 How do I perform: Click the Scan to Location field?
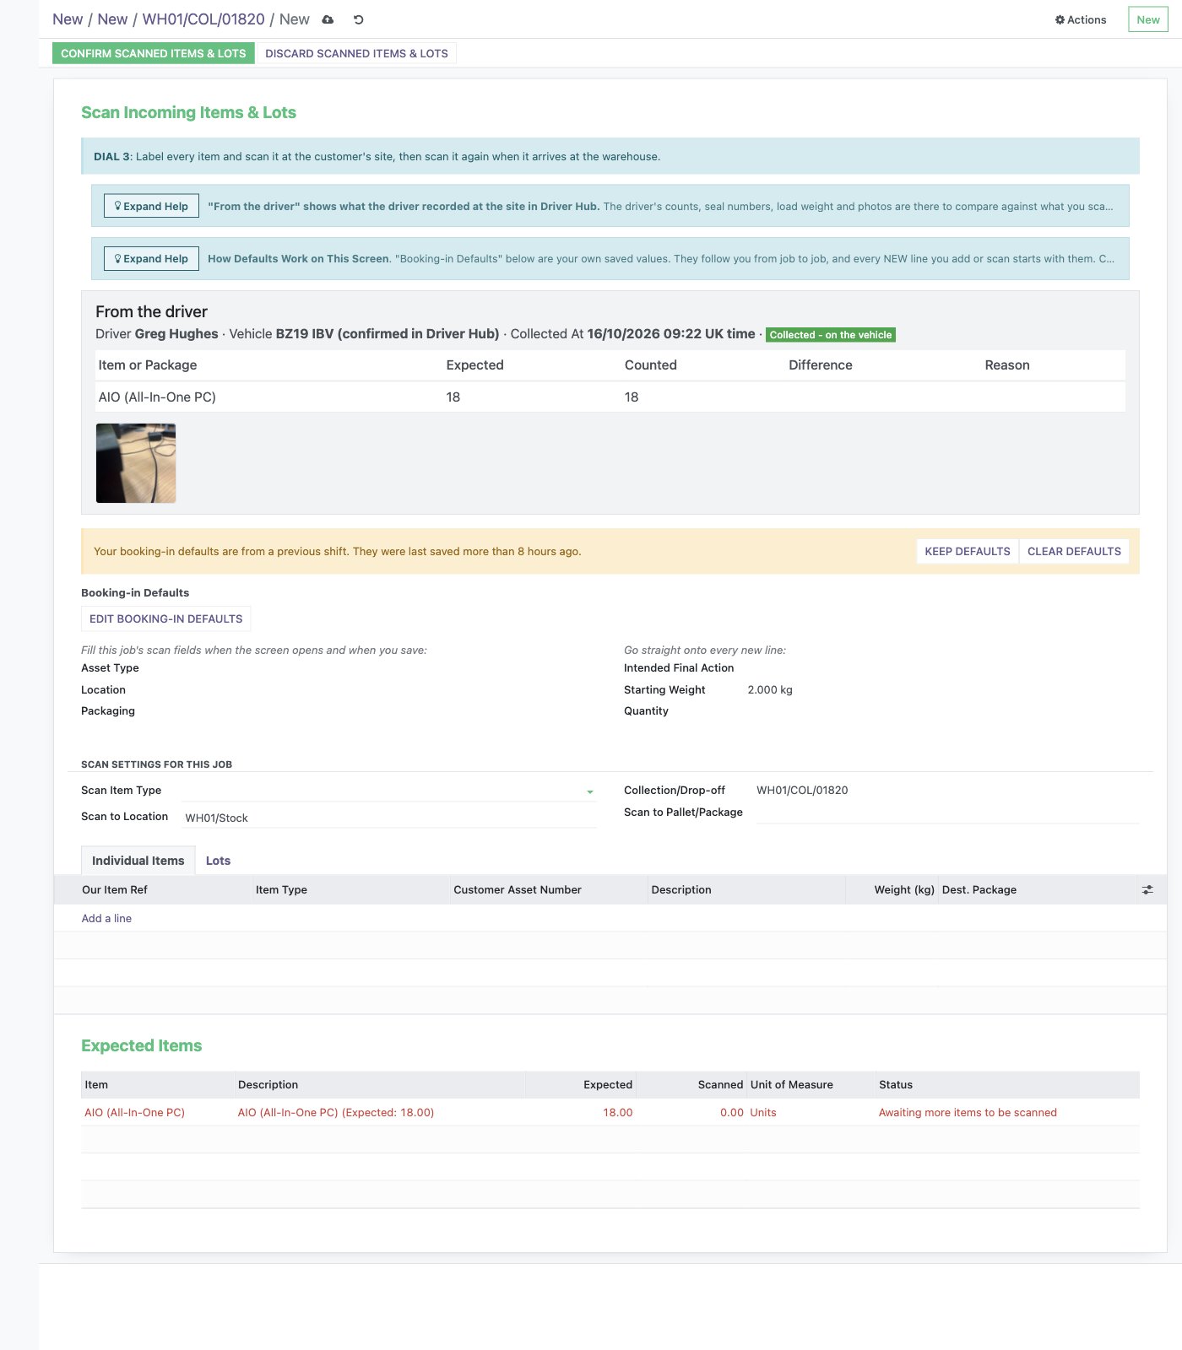coord(389,818)
